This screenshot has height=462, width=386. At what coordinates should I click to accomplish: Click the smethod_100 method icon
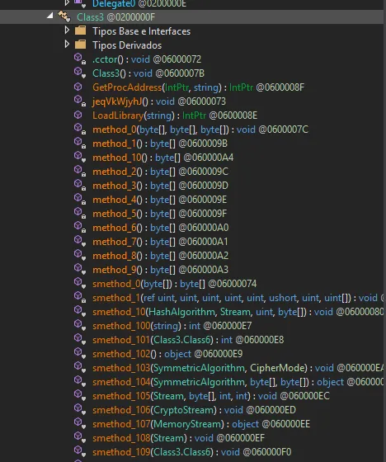79,325
